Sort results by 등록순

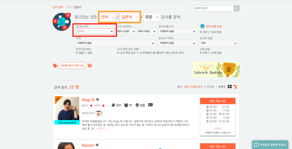point(222,87)
